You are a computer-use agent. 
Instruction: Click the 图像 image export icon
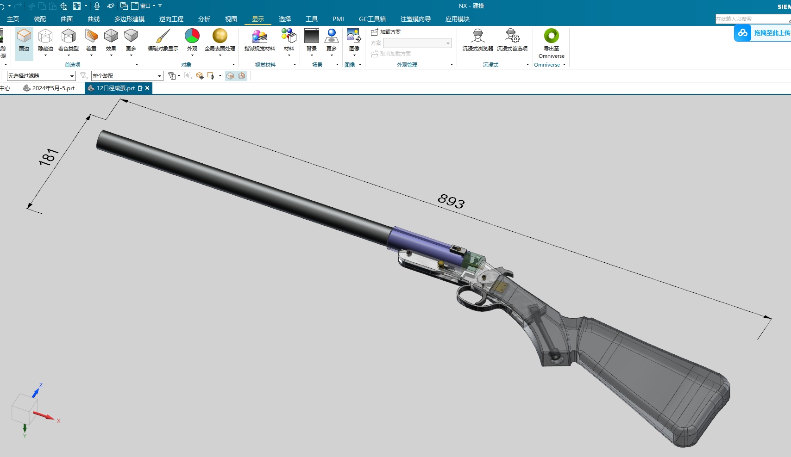pos(354,36)
